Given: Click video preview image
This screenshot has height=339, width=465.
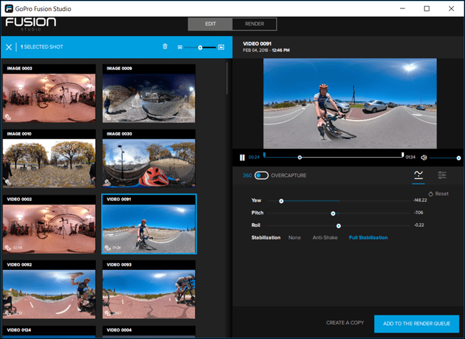Looking at the screenshot, I should point(350,103).
